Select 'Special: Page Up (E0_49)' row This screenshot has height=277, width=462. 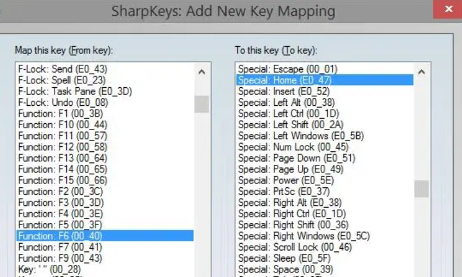point(325,169)
